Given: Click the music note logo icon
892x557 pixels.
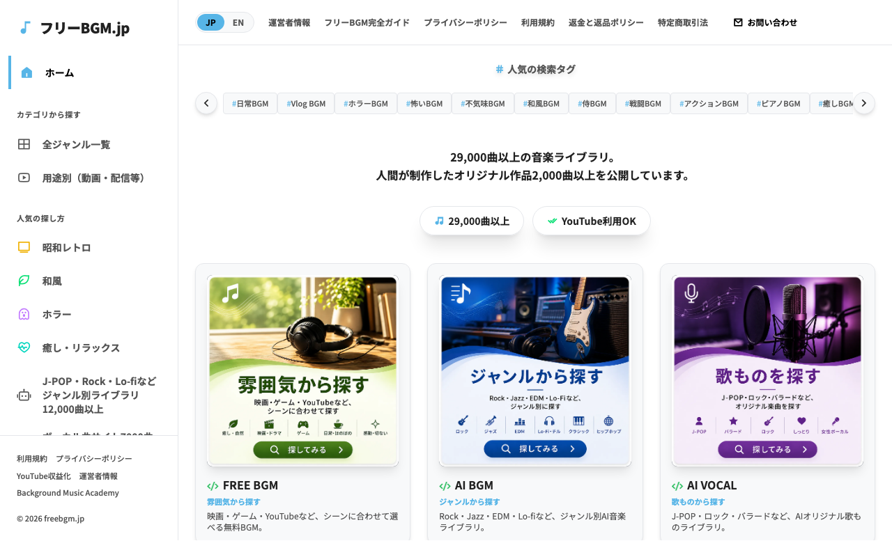Looking at the screenshot, I should click(x=25, y=28).
